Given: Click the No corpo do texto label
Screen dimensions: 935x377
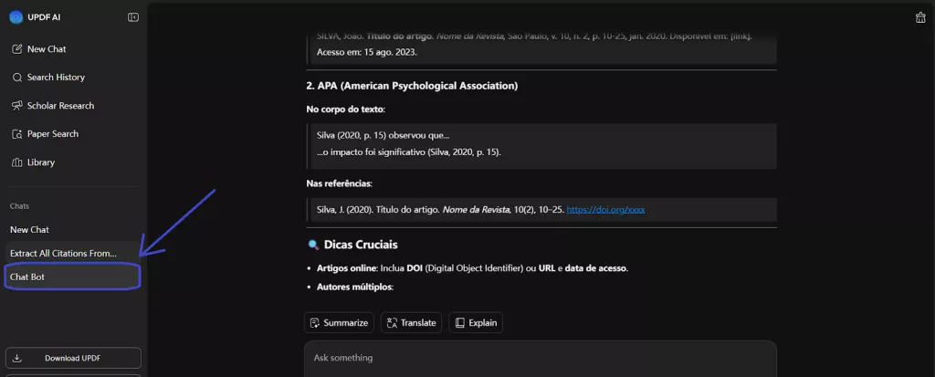Looking at the screenshot, I should (346, 110).
